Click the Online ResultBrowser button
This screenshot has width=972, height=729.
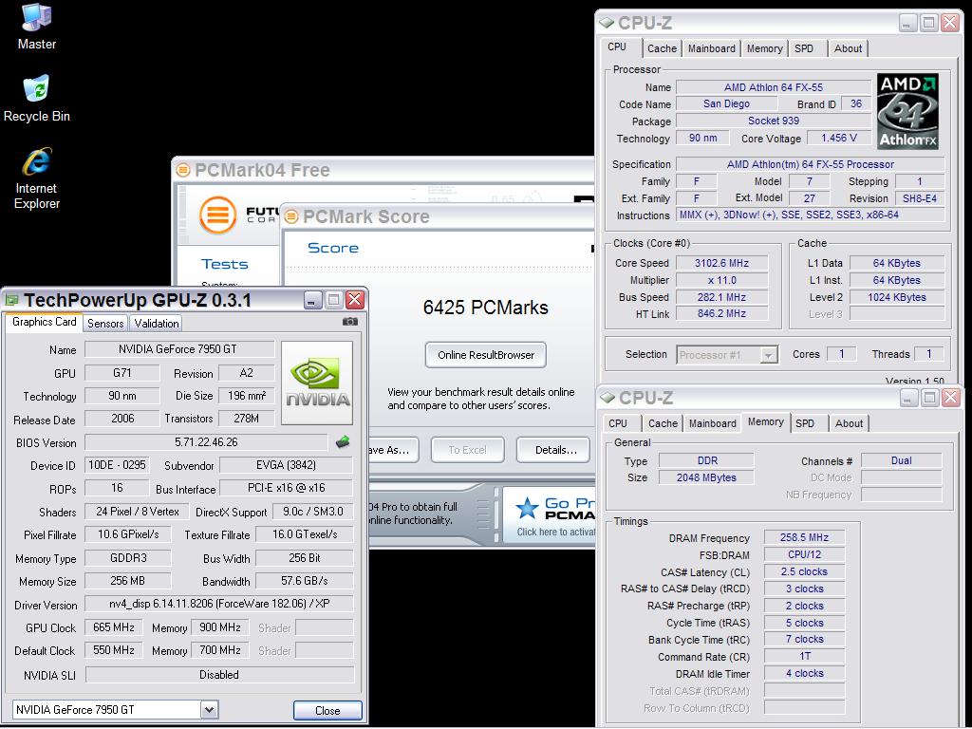[486, 355]
